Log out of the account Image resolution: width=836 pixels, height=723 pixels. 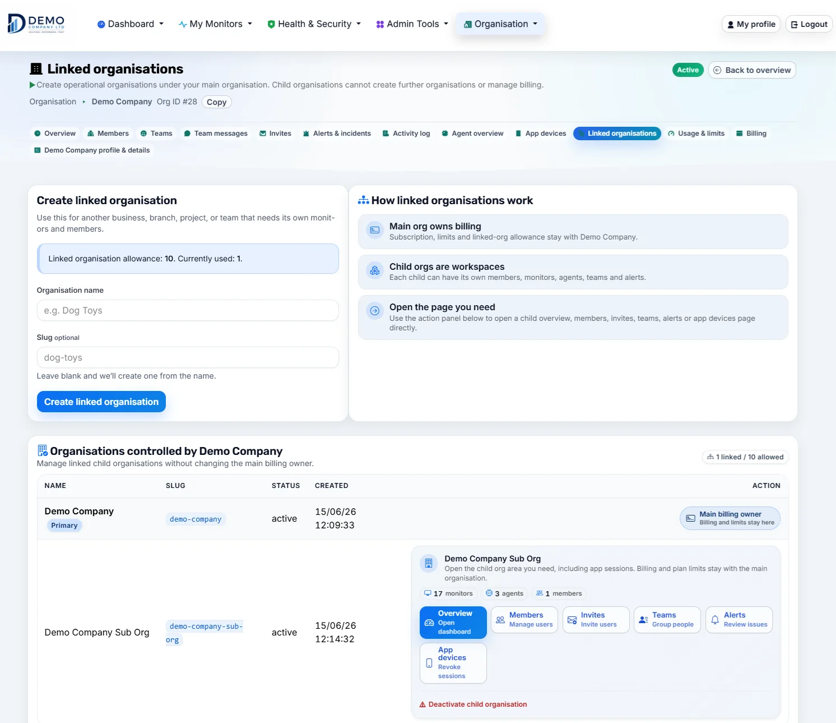809,24
